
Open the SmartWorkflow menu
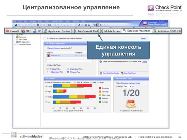57,21
